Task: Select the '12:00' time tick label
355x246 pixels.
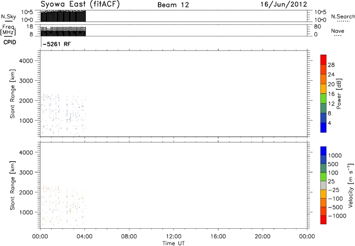Action: (x=174, y=237)
